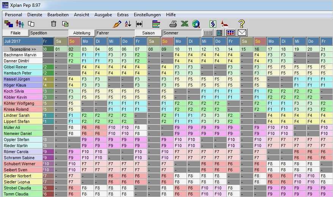Click the copy pages toolbar icon
This screenshot has height=197, width=333.
tap(31, 24)
